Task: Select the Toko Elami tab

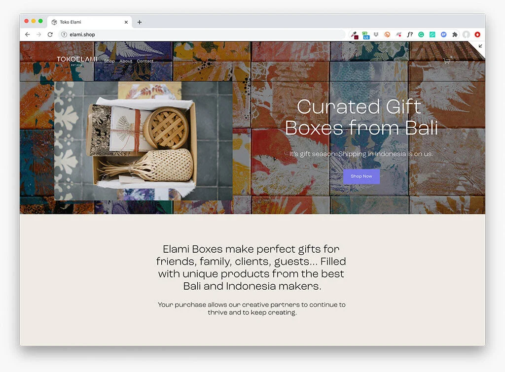Action: [90, 22]
